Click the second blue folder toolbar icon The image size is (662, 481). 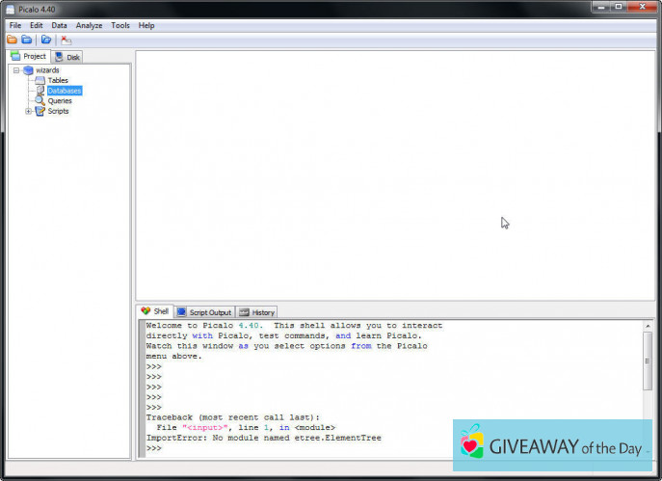tap(26, 40)
